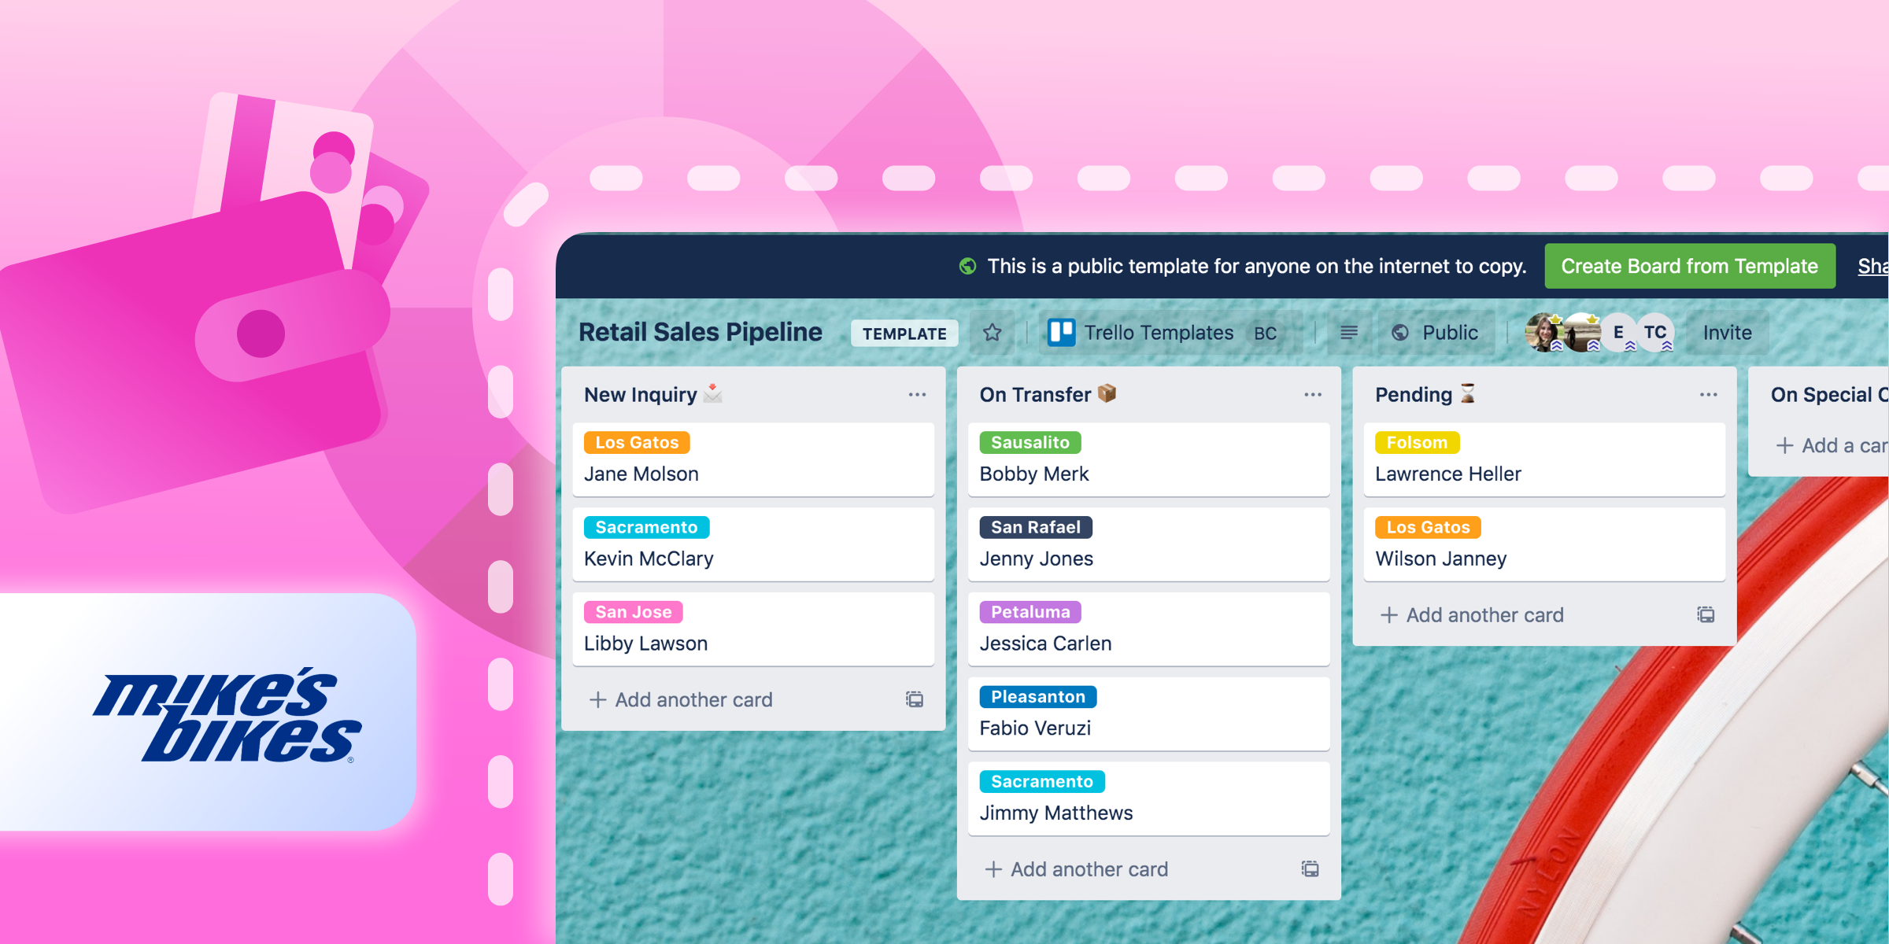
Task: Click the On Transfer list title
Action: click(1048, 395)
